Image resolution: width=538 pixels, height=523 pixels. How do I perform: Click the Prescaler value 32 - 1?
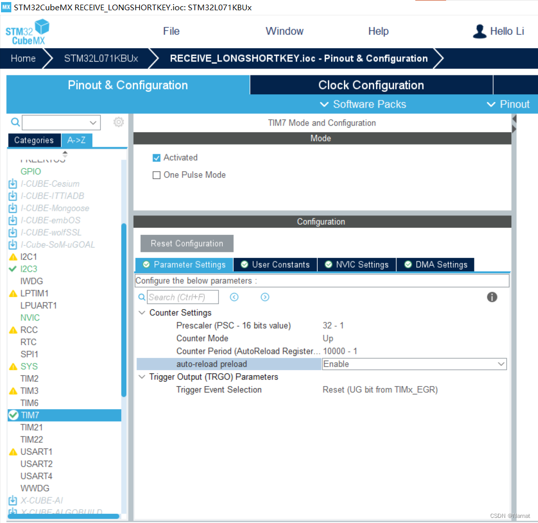pos(333,326)
